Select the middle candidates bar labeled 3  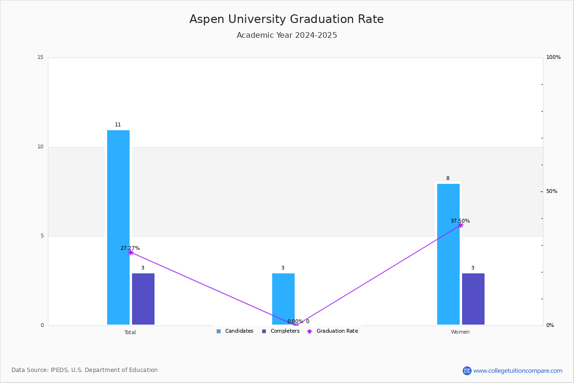tap(283, 299)
